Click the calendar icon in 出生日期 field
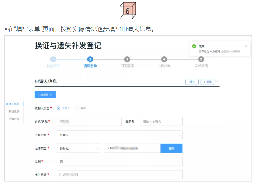Viewport: 256px width, 184px height. (x=60, y=175)
